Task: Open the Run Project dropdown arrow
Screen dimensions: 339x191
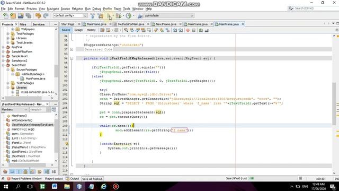Action: pos(113,15)
